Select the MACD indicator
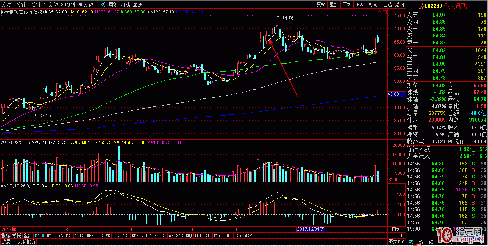Image resolution: width=488 pixels, height=246 pixels. click(x=39, y=235)
